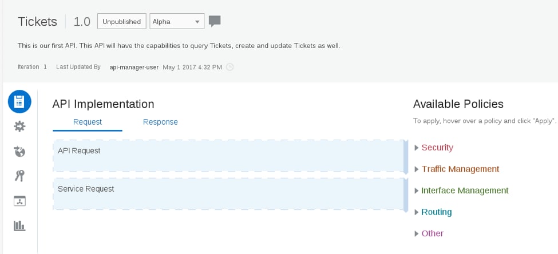Viewport: 558px width, 254px height.
Task: Select the API Request flow box
Action: coord(229,156)
